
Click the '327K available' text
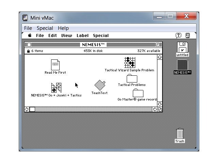tap(149, 51)
